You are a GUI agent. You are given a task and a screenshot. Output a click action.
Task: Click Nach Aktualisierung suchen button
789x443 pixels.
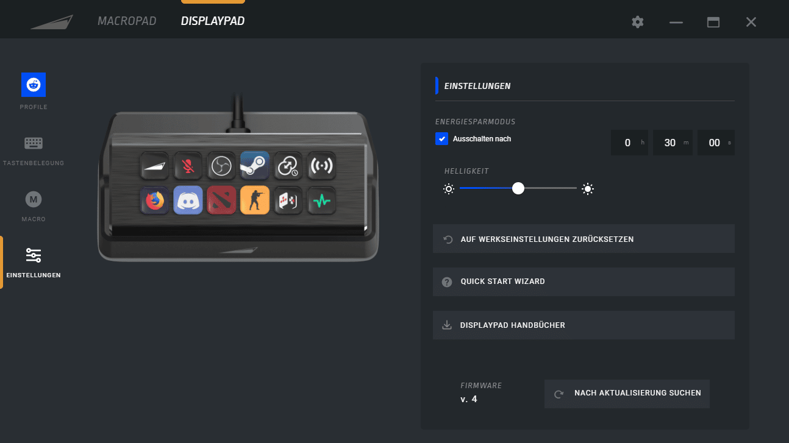(627, 394)
